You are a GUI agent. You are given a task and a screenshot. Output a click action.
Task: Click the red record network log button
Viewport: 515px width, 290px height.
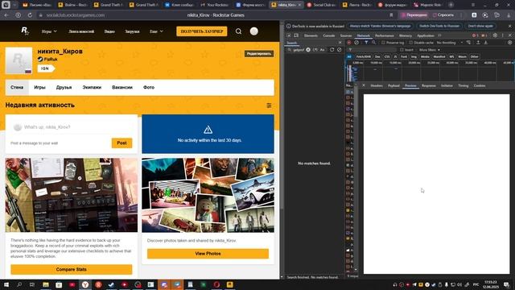[348, 43]
